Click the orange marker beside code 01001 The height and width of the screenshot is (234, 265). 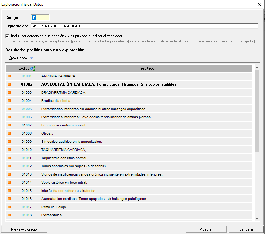coord(9,76)
